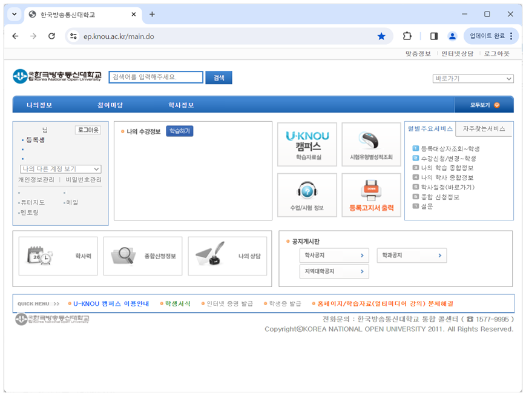Open 등록대상자조회~학생 service link
The height and width of the screenshot is (396, 526).
coord(450,149)
